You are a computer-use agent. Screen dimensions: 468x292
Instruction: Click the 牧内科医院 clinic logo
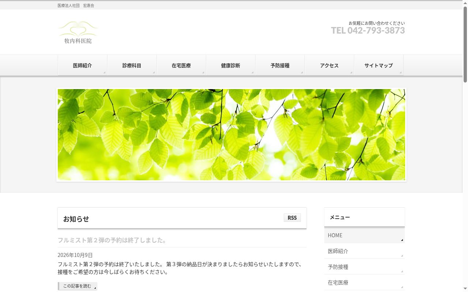tap(78, 32)
